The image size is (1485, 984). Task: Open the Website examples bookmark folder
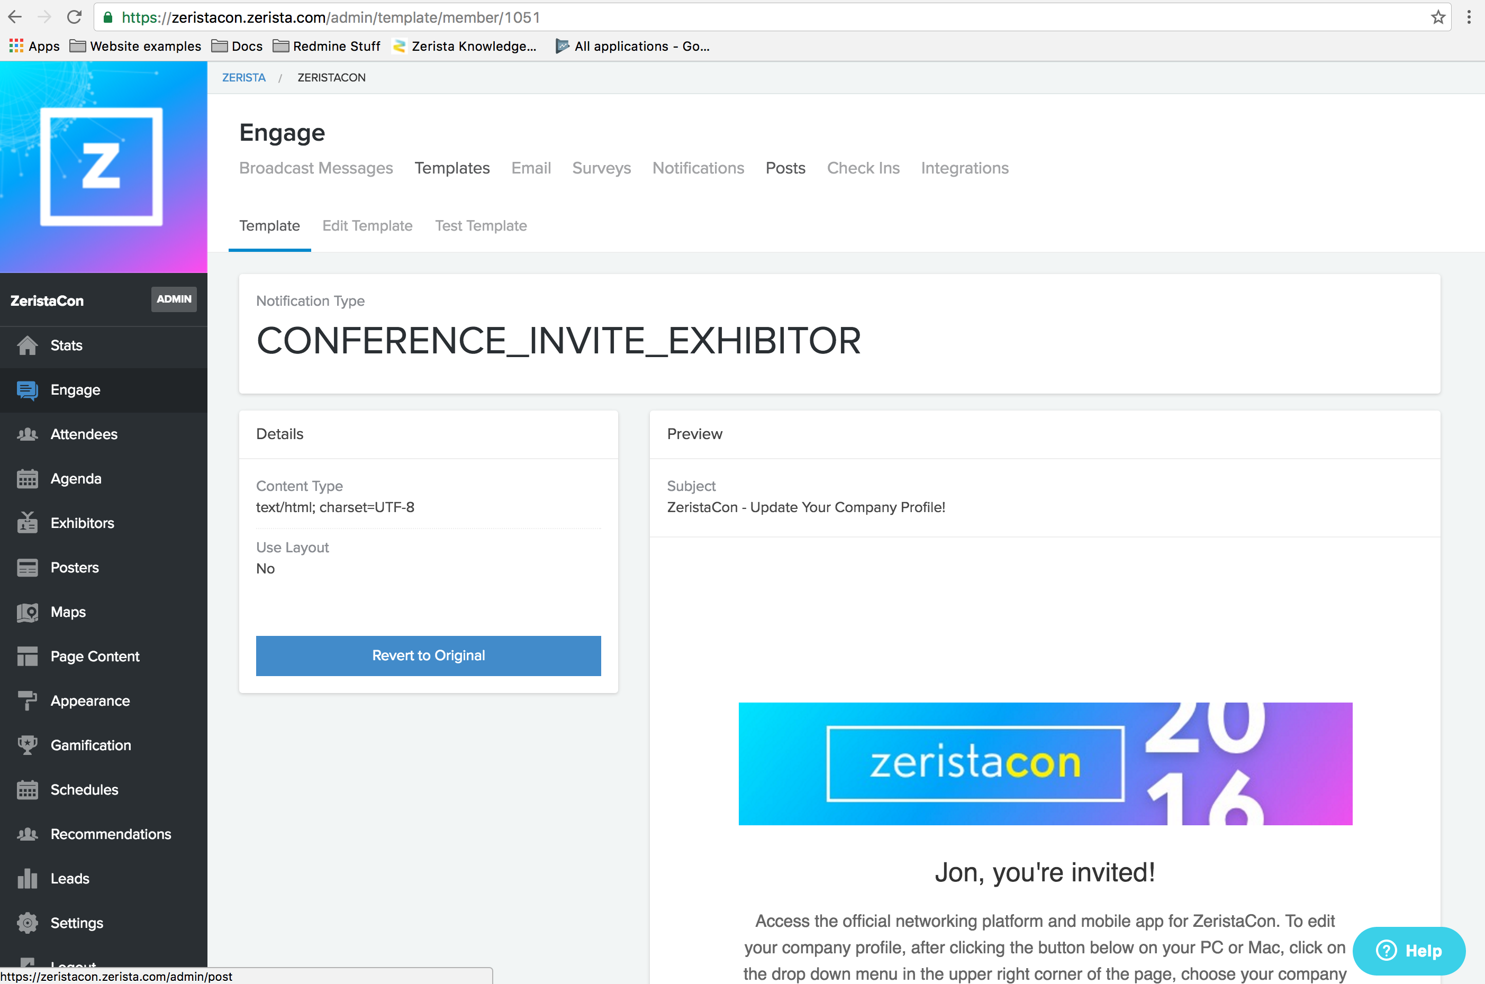135,46
